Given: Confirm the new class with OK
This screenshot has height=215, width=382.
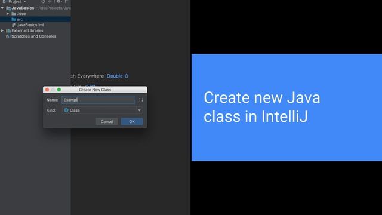Looking at the screenshot, I should (x=132, y=122).
